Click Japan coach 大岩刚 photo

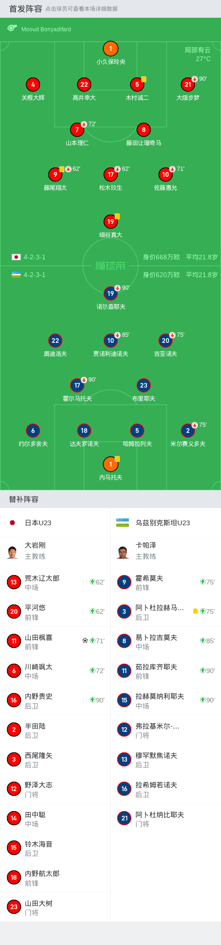coord(13,552)
